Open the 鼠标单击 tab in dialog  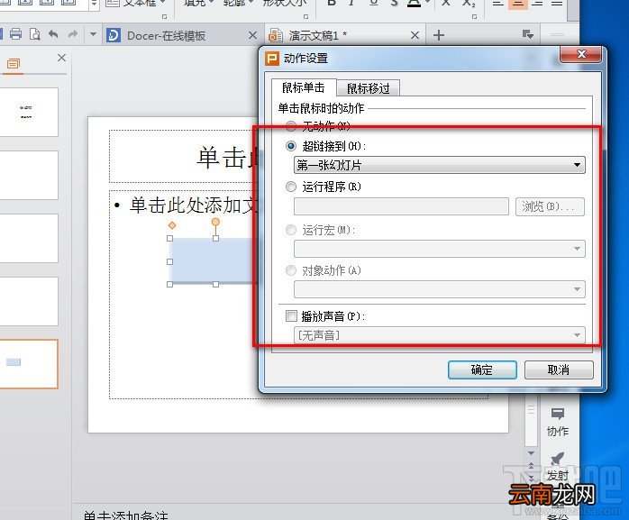click(x=304, y=87)
